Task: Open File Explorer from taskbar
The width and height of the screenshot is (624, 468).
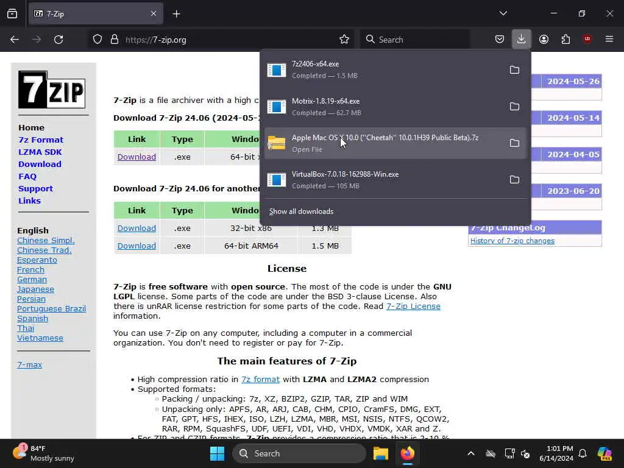Action: click(380, 453)
